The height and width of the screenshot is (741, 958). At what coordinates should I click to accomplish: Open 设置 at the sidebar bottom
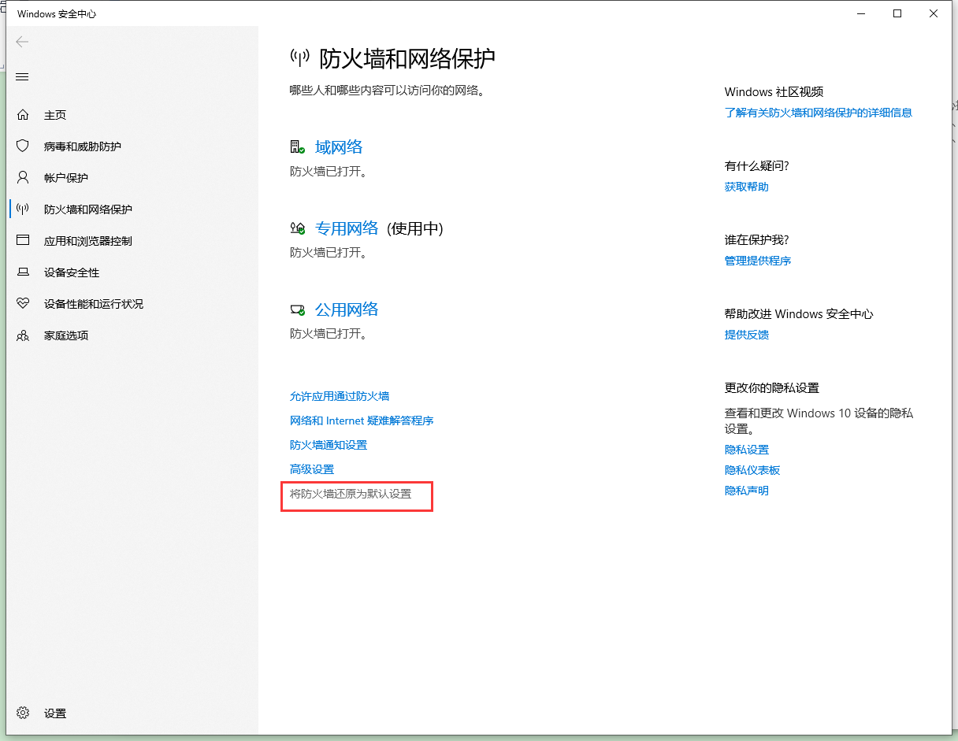(x=55, y=713)
